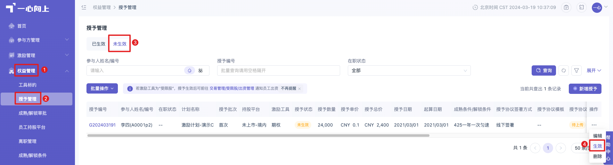Open the 50 条/页 page size dropdown
613x165 pixels.
coord(580,148)
